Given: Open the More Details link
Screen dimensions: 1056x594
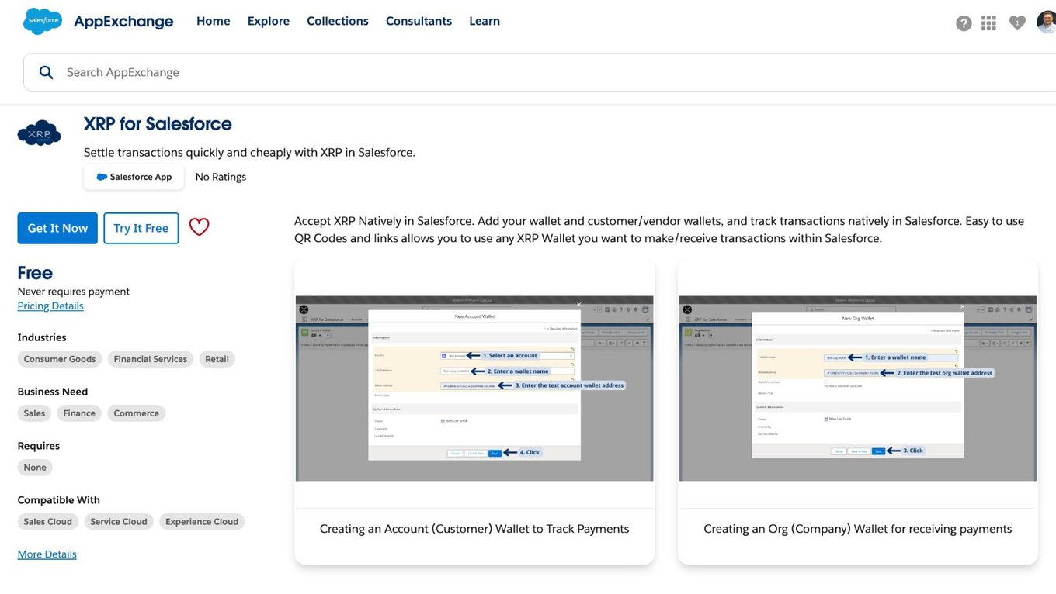Looking at the screenshot, I should 47,554.
